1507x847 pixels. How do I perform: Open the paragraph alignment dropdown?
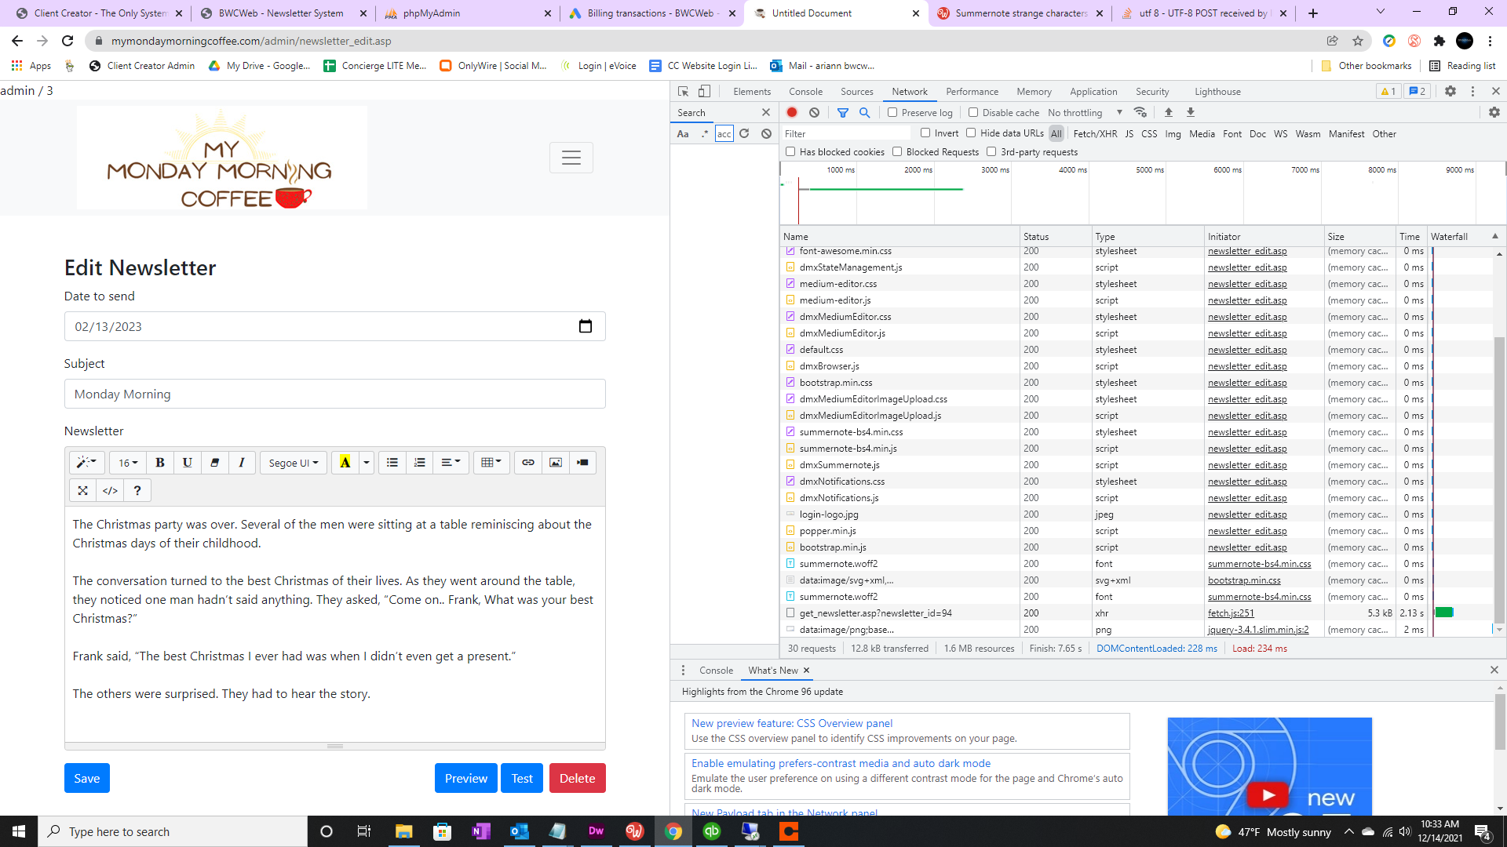[451, 463]
